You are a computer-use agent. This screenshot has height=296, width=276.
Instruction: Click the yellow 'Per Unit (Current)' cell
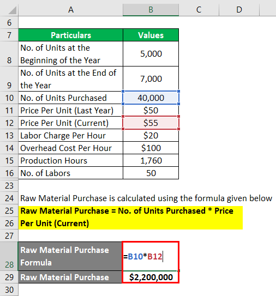[x=130, y=223]
